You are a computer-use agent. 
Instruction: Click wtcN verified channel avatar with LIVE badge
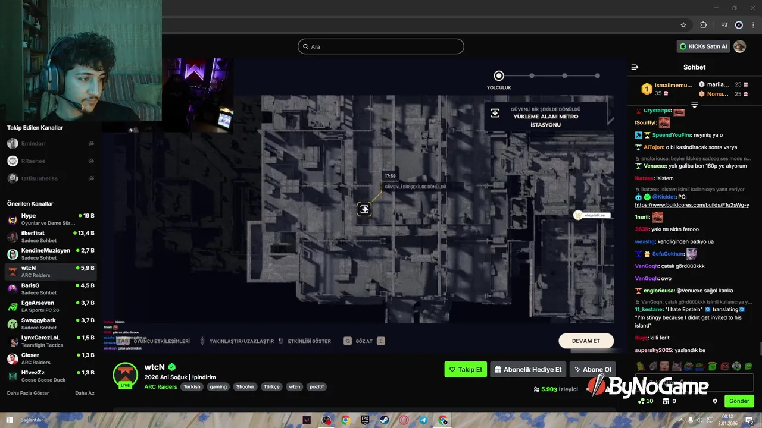pos(126,374)
